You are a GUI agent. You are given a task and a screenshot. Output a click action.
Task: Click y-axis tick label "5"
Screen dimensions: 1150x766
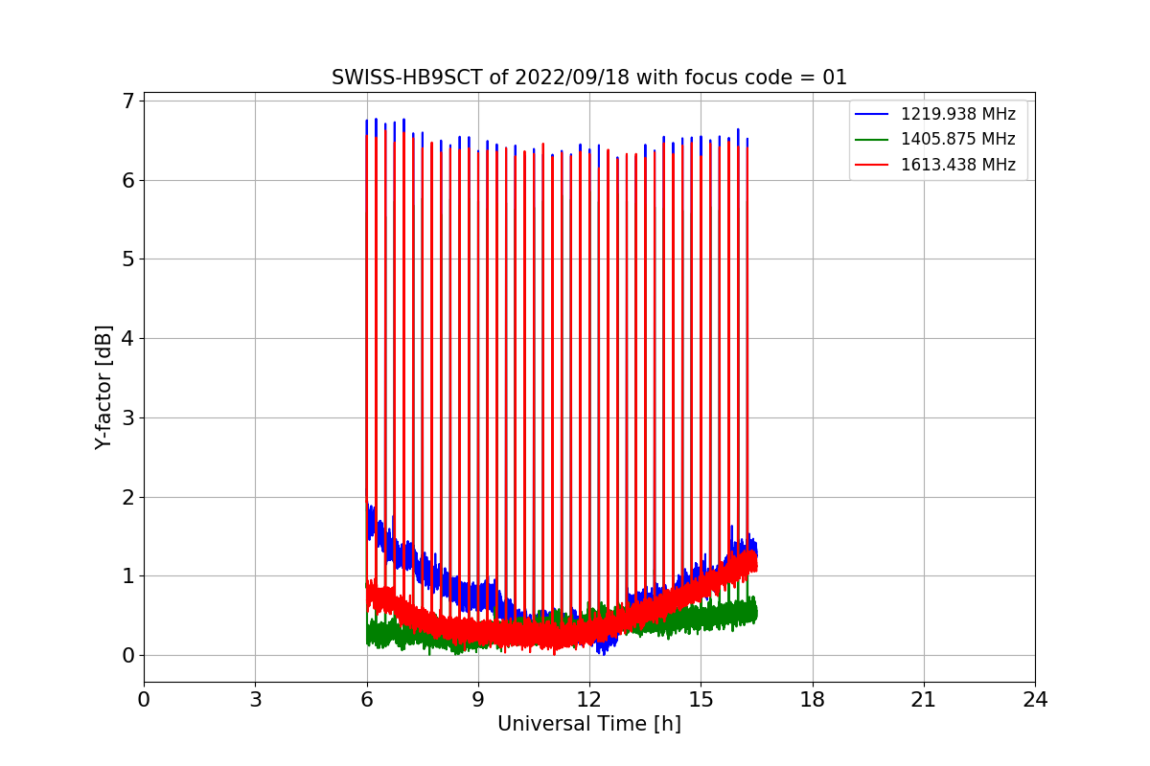coord(128,259)
